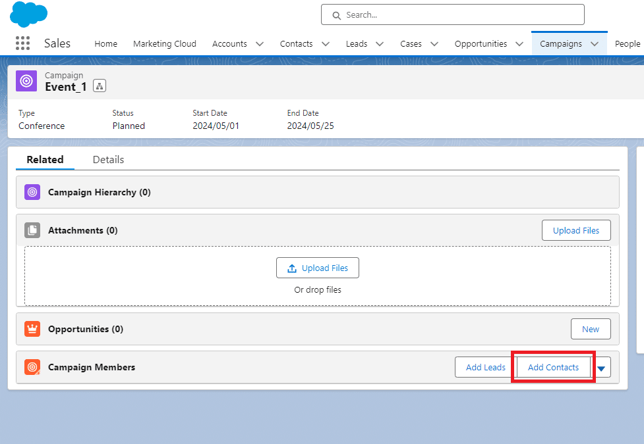Image resolution: width=644 pixels, height=444 pixels.
Task: Go to the Home tab
Action: pos(105,44)
